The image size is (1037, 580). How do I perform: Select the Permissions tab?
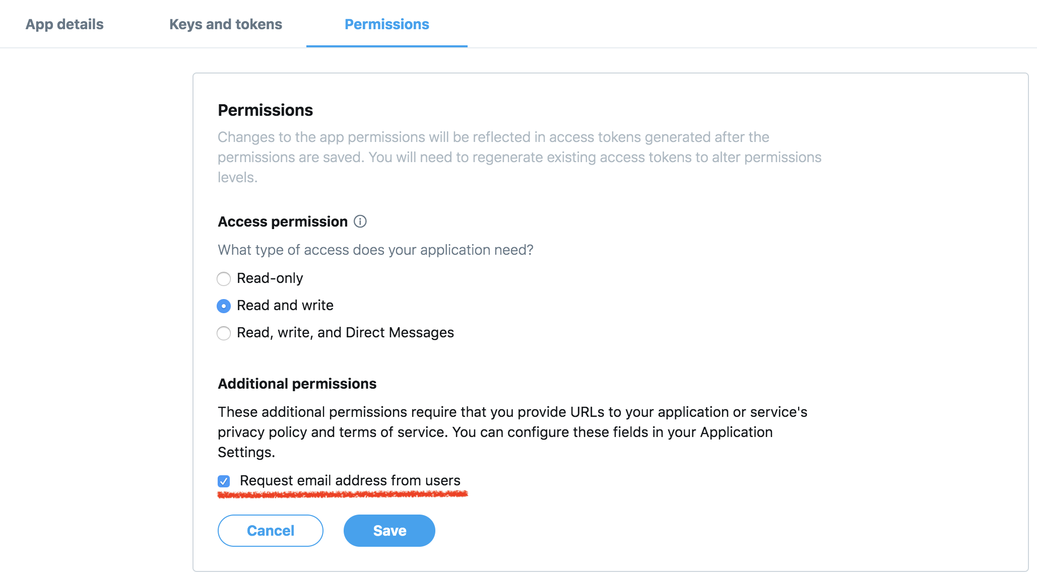coord(387,24)
